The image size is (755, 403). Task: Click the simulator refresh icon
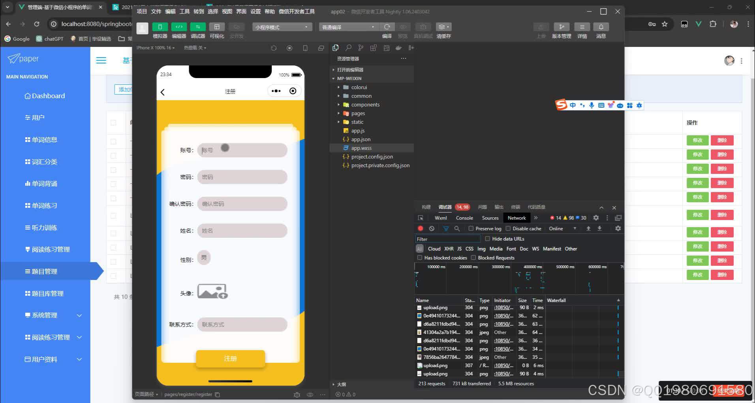click(x=274, y=48)
